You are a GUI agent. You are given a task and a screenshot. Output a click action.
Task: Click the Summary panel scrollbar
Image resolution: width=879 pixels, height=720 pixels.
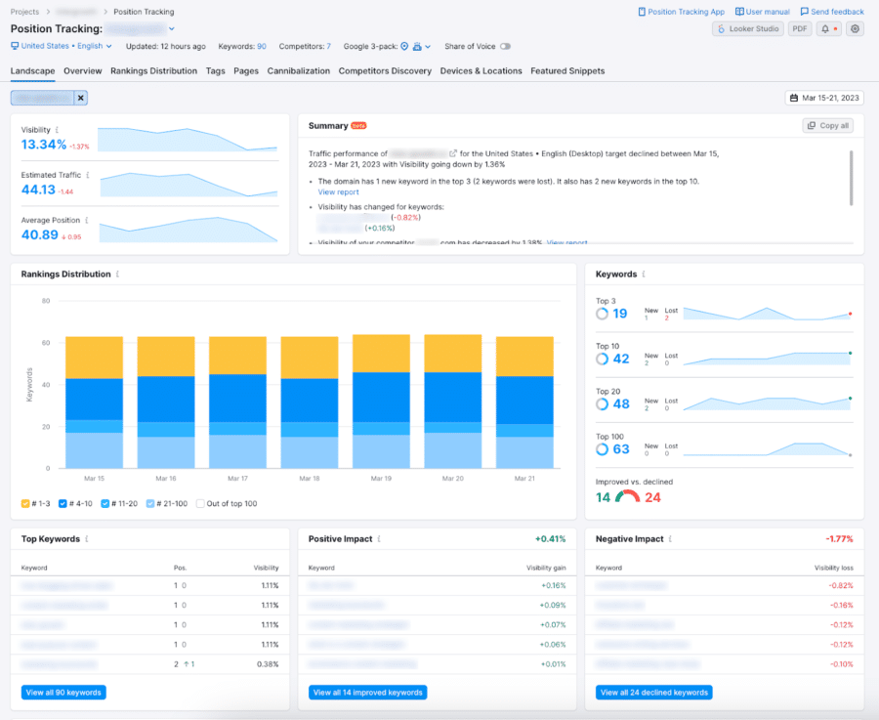pyautogui.click(x=851, y=178)
